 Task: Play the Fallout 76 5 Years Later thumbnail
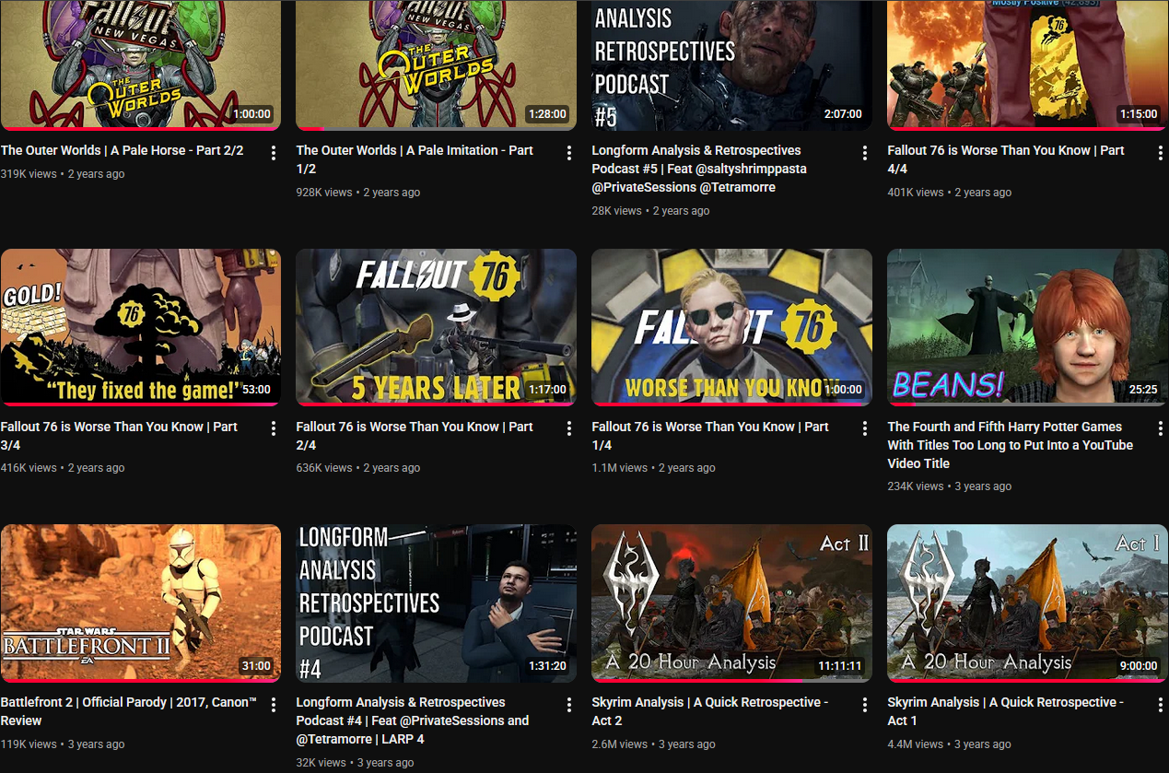coord(436,327)
